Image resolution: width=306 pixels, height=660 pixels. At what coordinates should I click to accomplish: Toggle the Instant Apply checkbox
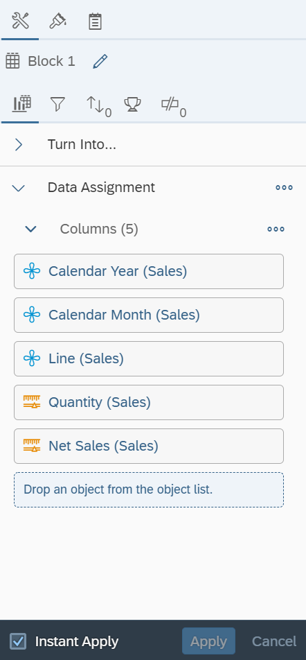(x=18, y=641)
